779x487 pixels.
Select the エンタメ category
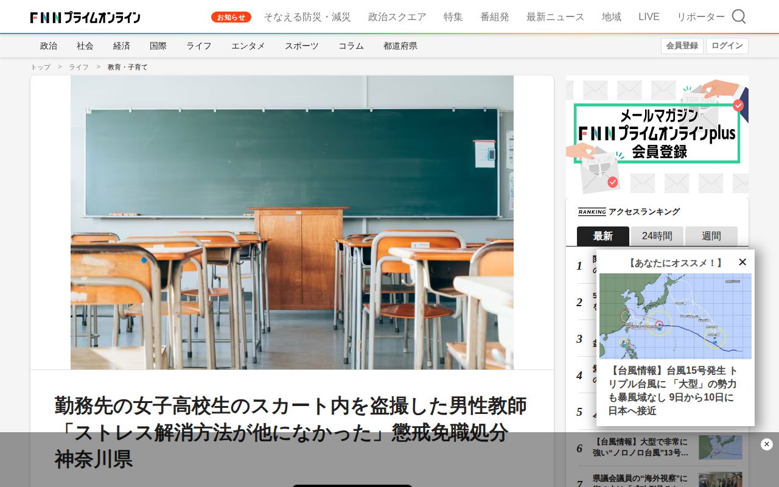[x=248, y=46]
